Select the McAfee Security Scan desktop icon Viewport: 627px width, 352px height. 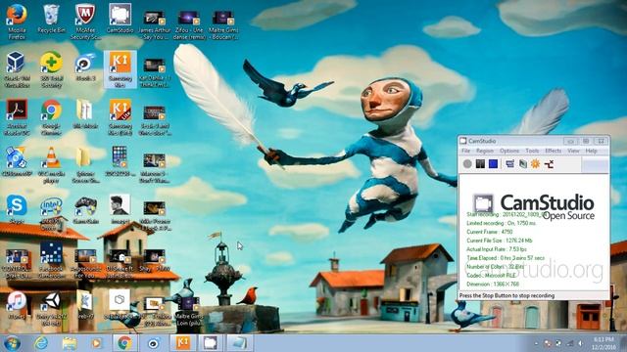tap(85, 22)
